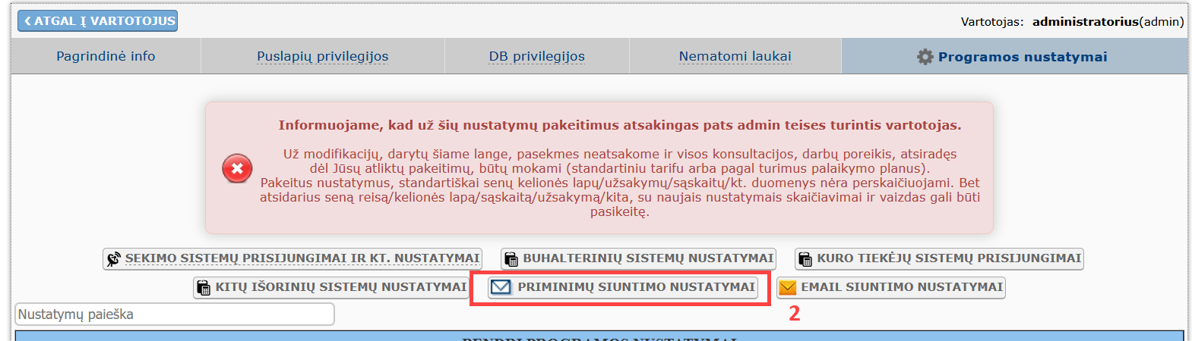
Task: Click calculator icon on Kuro tiekėjų button
Action: click(805, 259)
